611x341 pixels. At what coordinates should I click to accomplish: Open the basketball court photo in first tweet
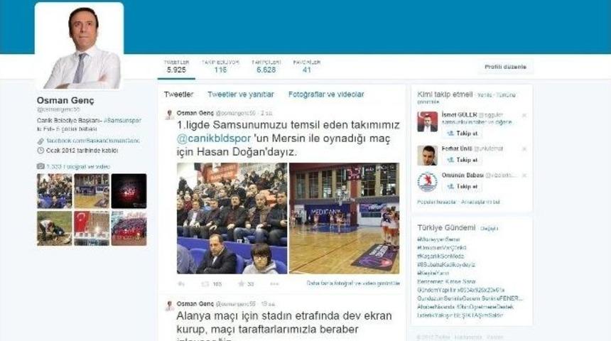(x=344, y=218)
